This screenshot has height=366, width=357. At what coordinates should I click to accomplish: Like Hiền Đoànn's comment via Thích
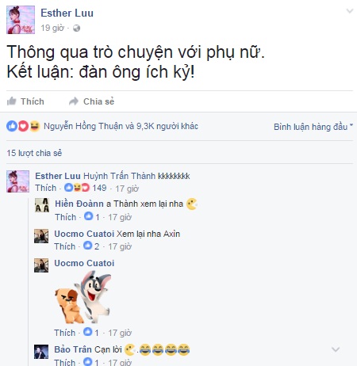pyautogui.click(x=66, y=217)
